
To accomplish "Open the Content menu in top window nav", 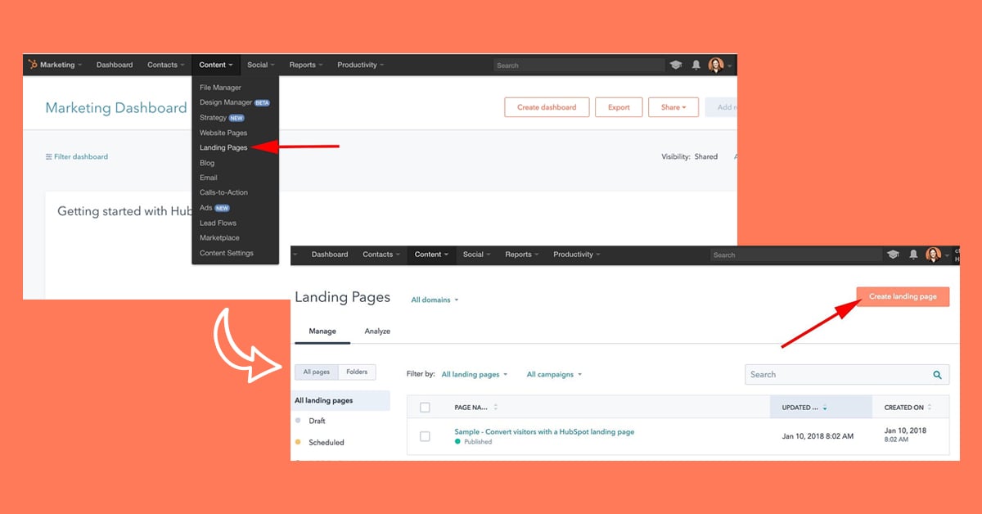I will 216,65.
